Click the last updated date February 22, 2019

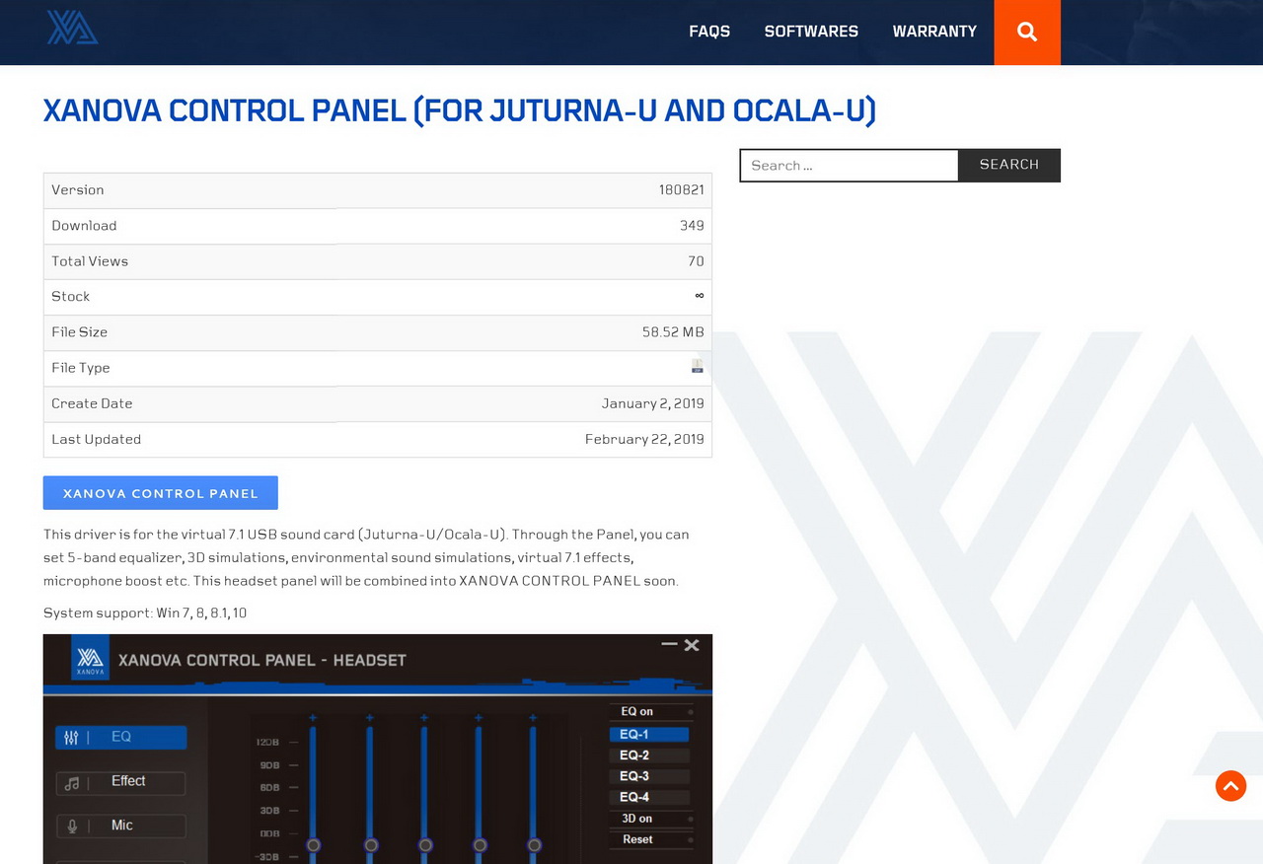644,439
